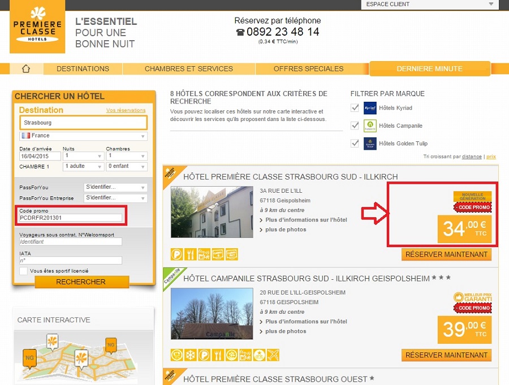This screenshot has height=385, width=509.
Task: Open the Chambres dropdown
Action: pos(127,156)
